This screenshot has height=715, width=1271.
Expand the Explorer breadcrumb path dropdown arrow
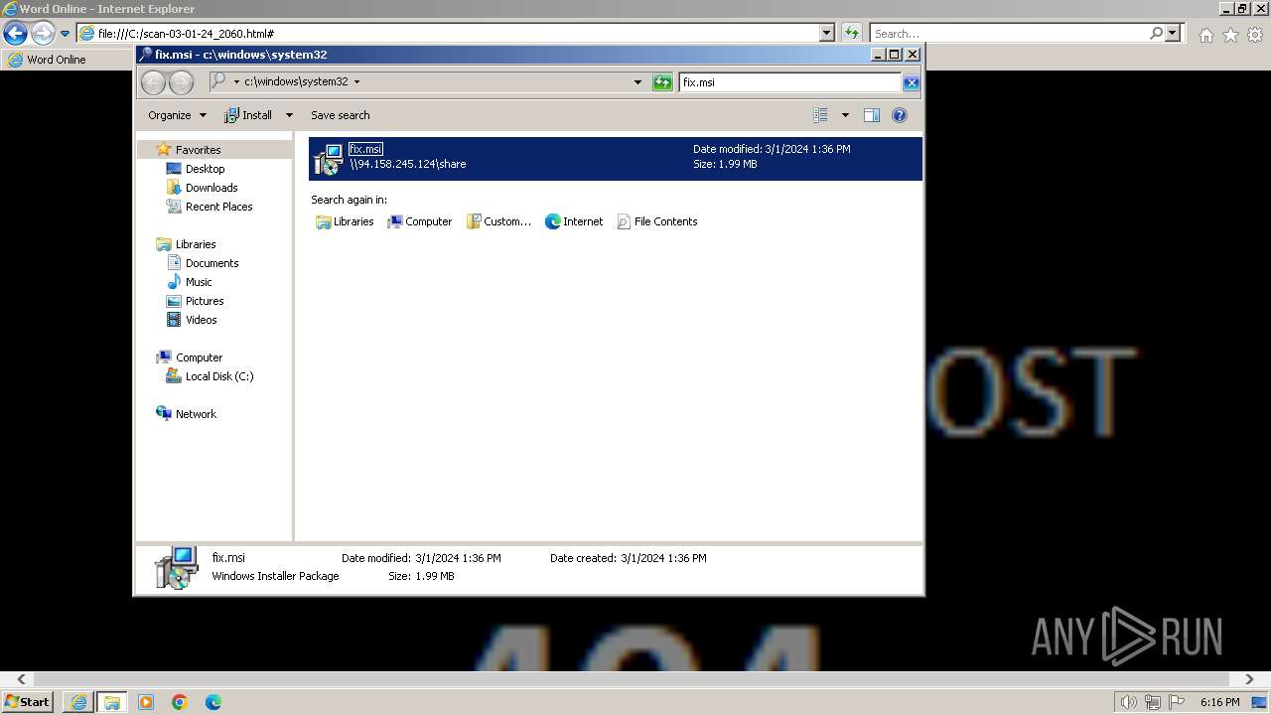coord(357,82)
